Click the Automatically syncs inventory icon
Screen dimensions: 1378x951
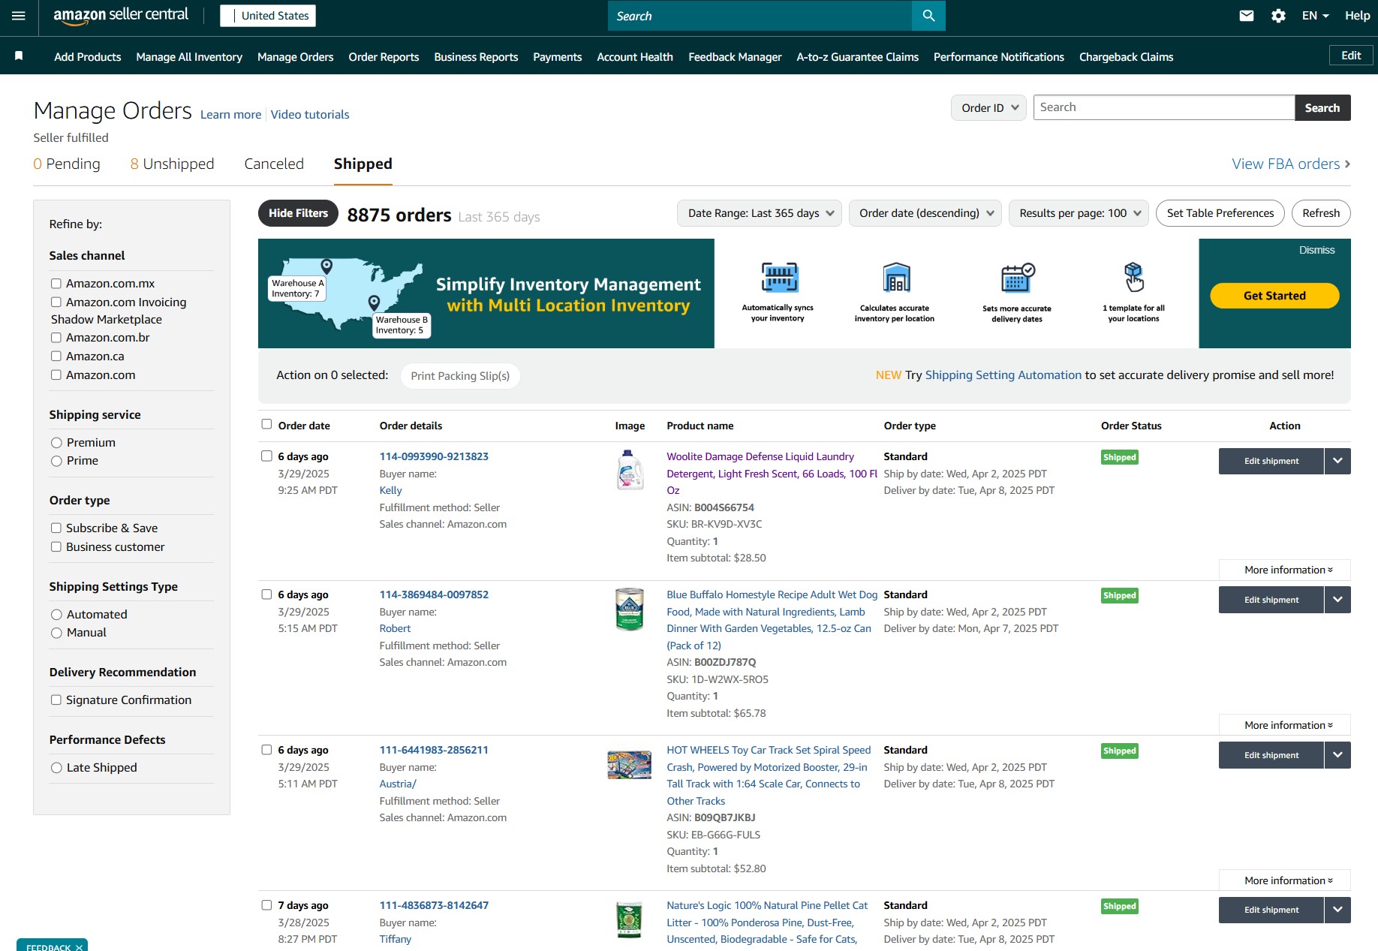(780, 278)
